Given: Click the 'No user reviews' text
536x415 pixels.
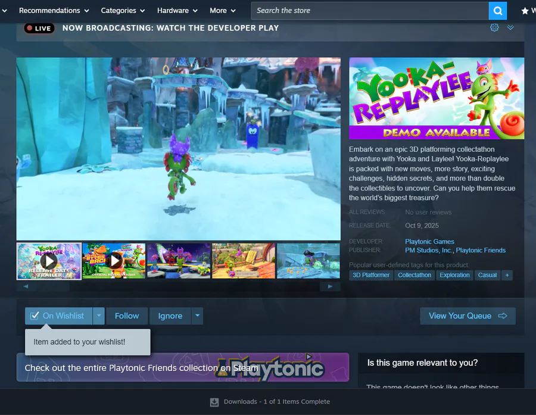Looking at the screenshot, I should [428, 213].
